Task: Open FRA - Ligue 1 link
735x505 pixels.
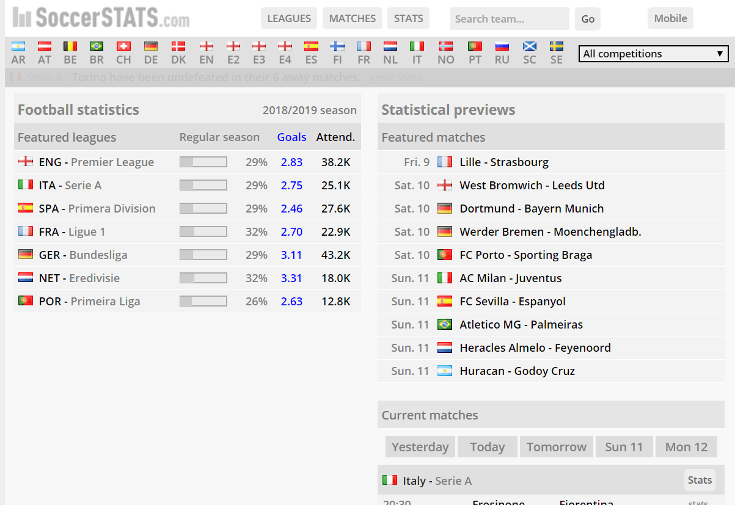Action: coord(72,231)
